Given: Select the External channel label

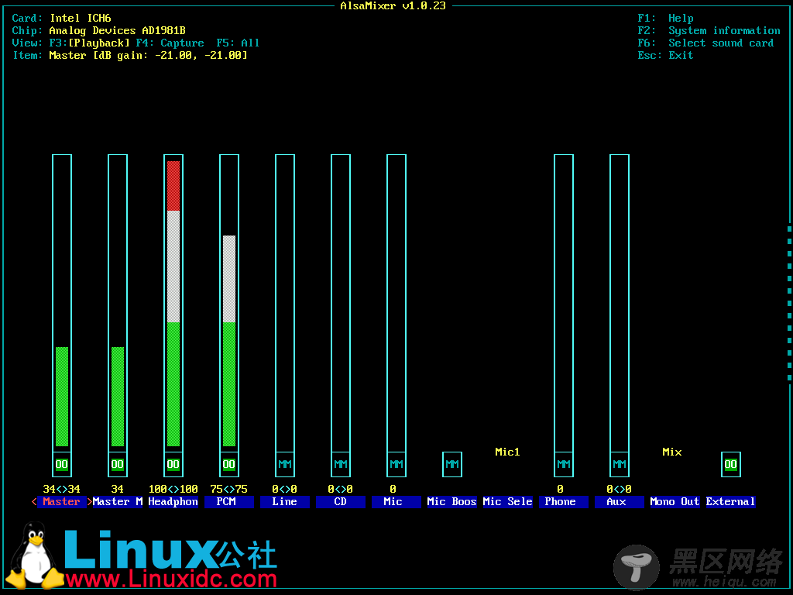Looking at the screenshot, I should click(x=731, y=502).
